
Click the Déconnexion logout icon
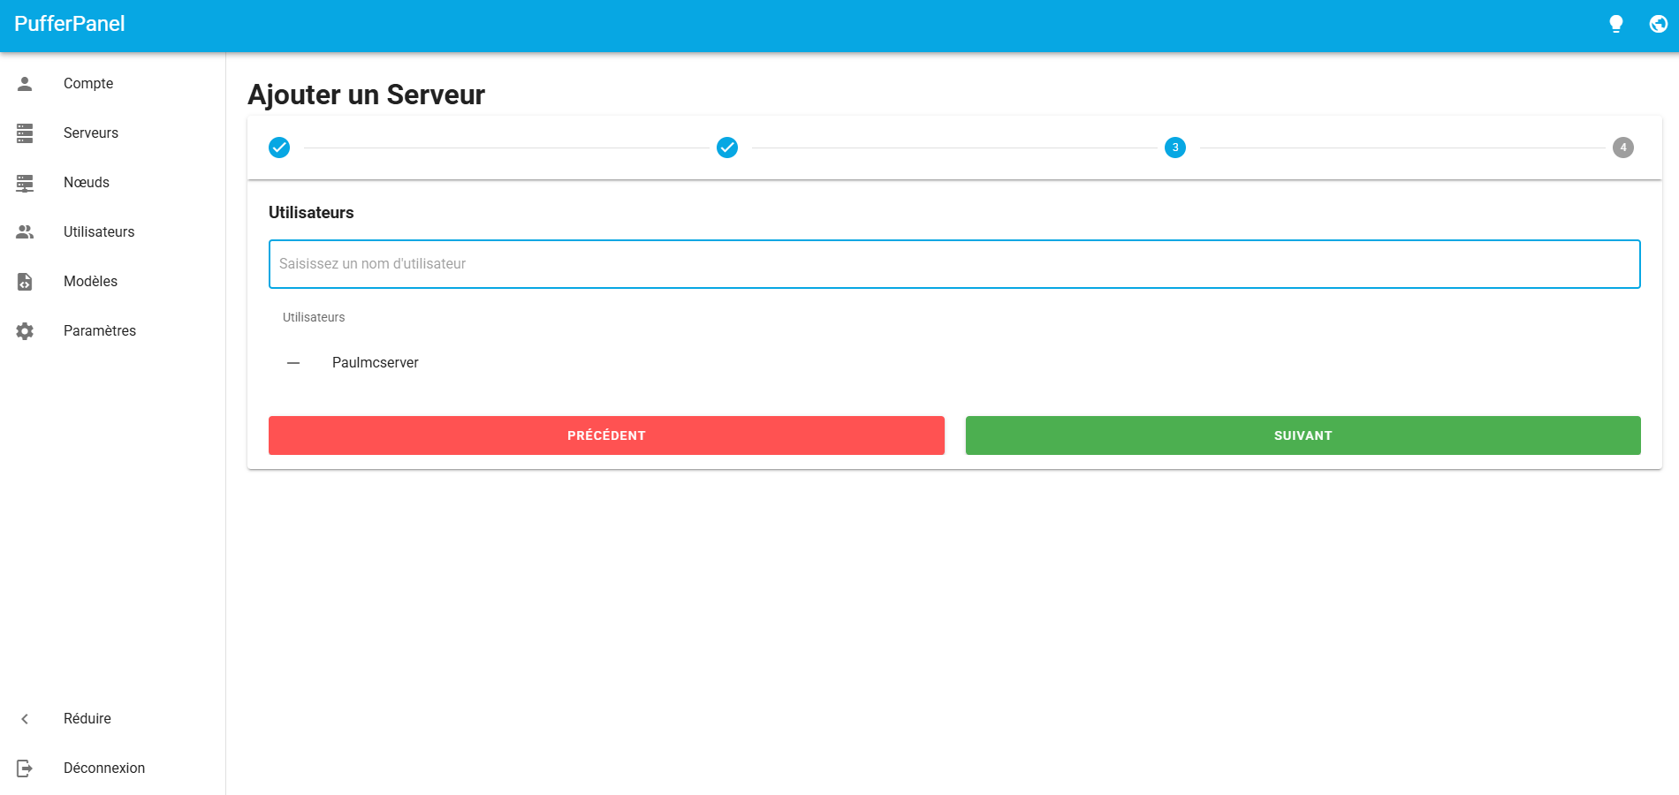(x=25, y=768)
